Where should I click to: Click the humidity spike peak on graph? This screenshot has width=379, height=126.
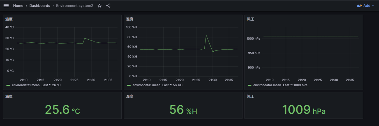(206, 35)
